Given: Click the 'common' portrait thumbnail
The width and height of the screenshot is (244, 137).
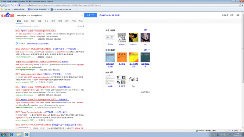Looking at the screenshot, I should (x=134, y=38).
